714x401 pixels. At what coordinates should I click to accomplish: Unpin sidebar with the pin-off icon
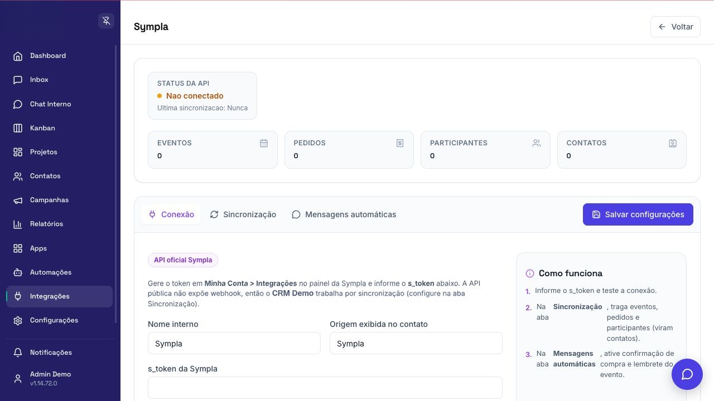tap(106, 21)
